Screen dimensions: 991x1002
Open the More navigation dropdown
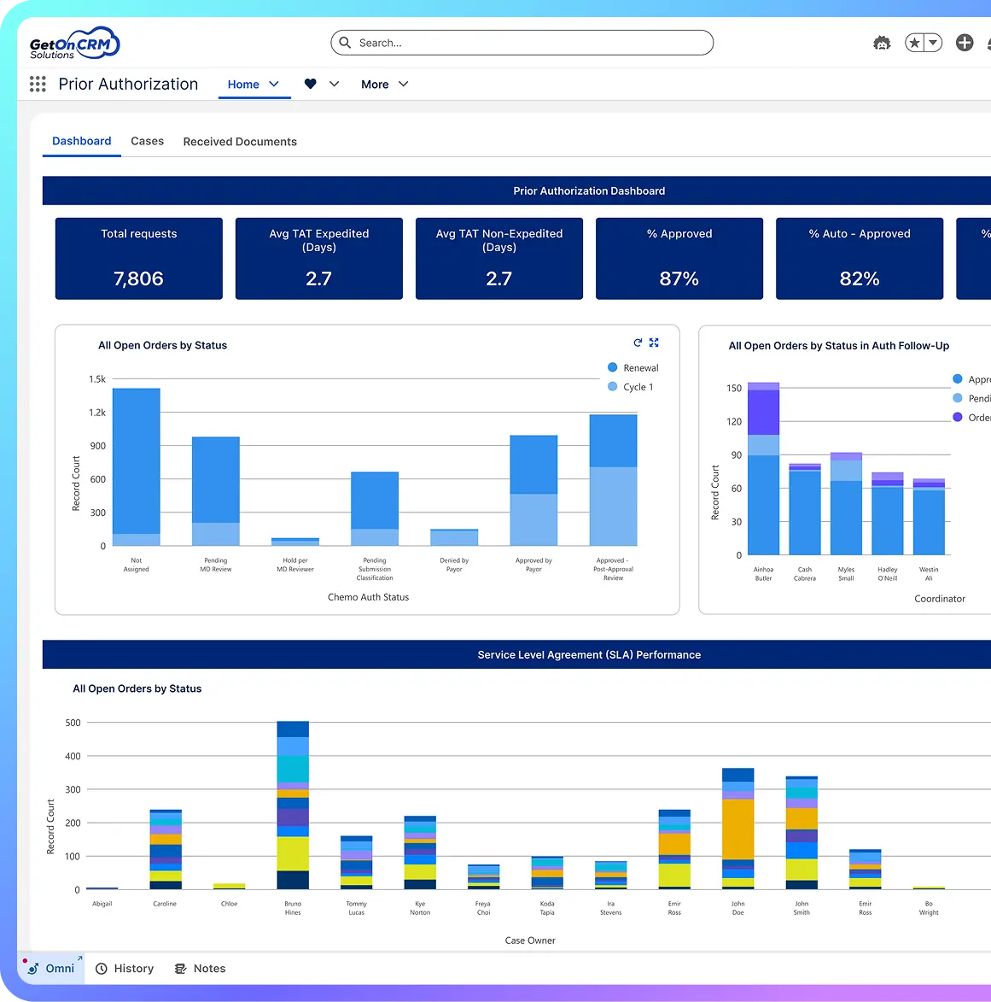383,84
